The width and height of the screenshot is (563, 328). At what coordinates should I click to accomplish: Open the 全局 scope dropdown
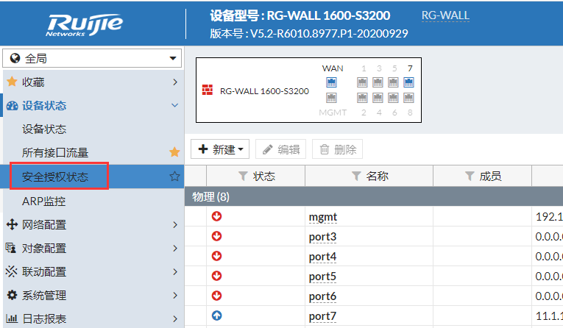tap(92, 58)
